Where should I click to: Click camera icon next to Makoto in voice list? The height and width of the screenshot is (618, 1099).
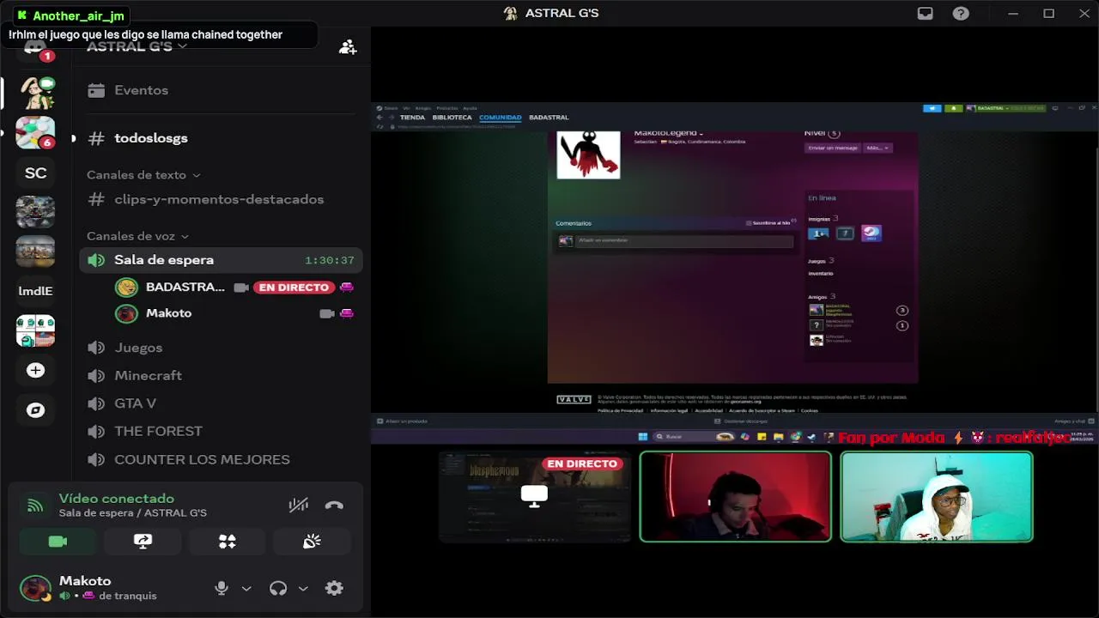pyautogui.click(x=326, y=313)
